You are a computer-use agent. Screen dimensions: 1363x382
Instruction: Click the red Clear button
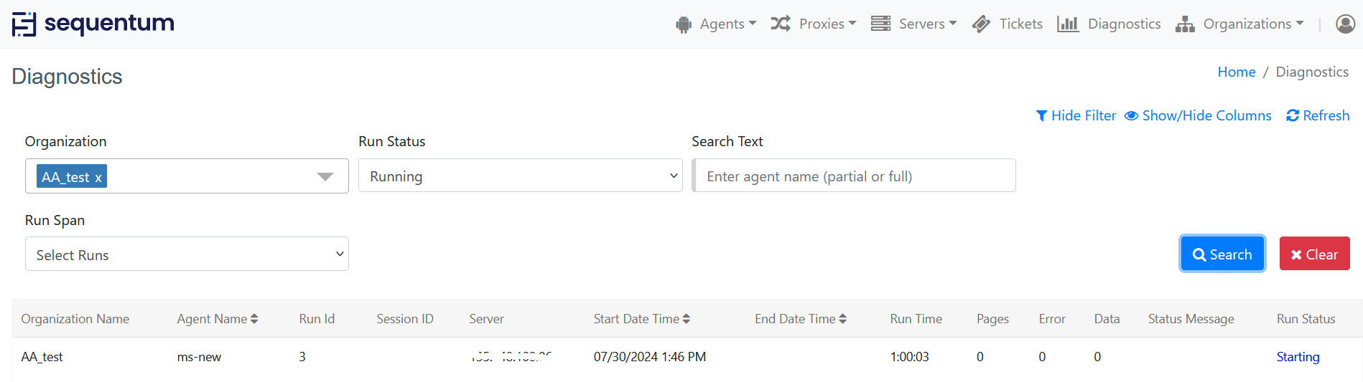1314,254
